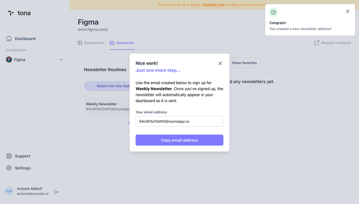Click the AM user avatar
Image resolution: width=359 pixels, height=204 pixels.
[x=9, y=191]
